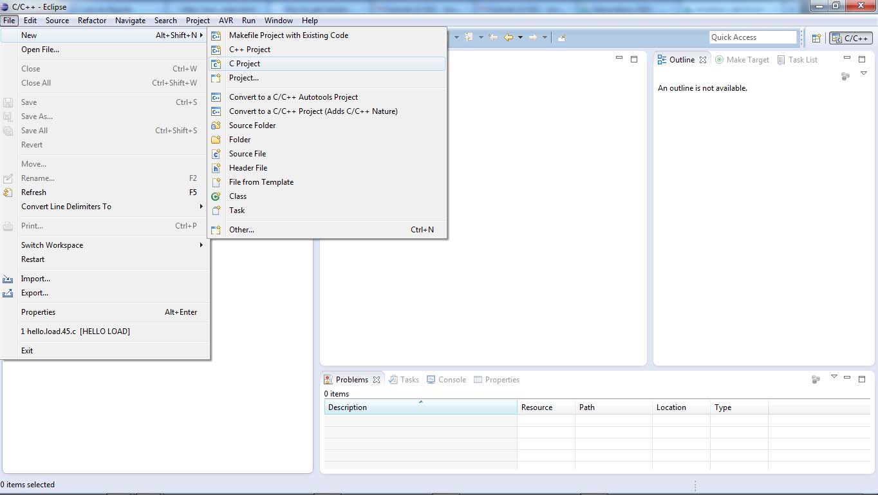Open Properties from File menu
The height and width of the screenshot is (495, 878).
tap(104, 312)
